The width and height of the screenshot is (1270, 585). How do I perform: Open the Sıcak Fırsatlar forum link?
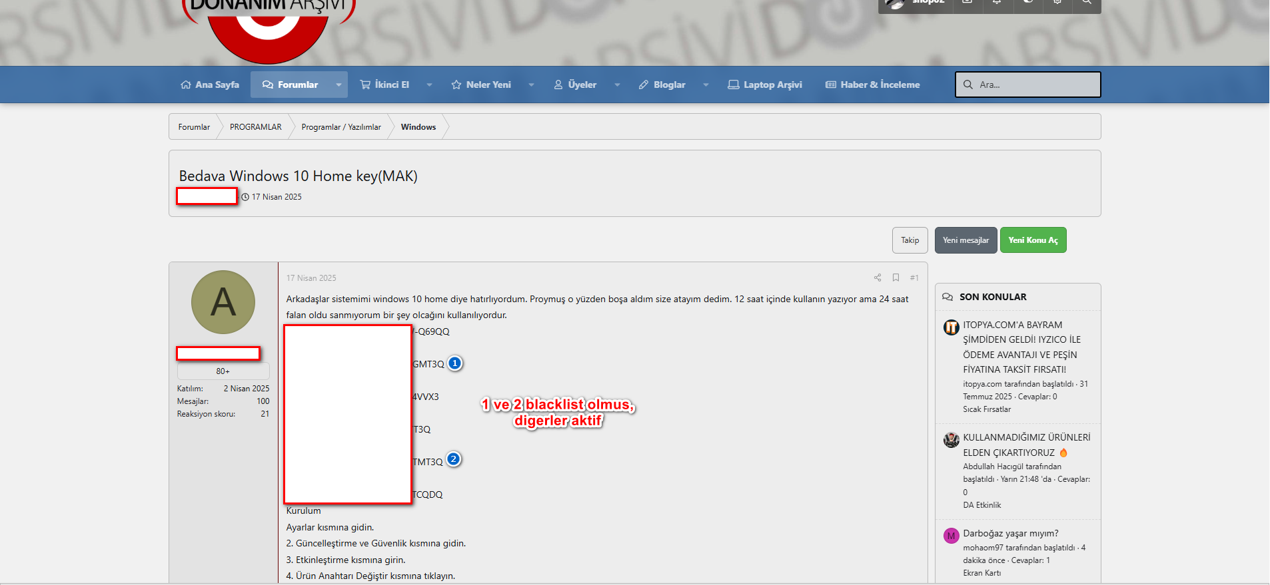pos(987,409)
